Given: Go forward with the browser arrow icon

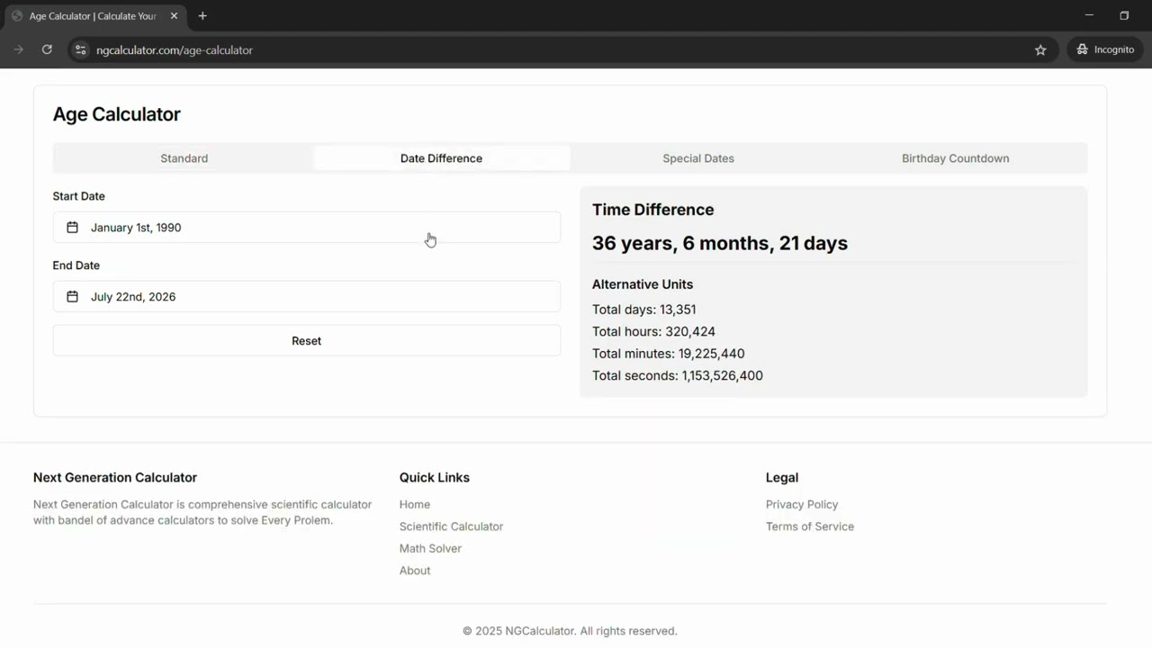Looking at the screenshot, I should coord(18,49).
